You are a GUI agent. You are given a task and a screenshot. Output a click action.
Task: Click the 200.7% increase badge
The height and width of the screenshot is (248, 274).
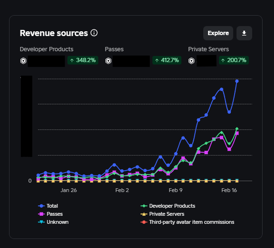click(x=234, y=60)
